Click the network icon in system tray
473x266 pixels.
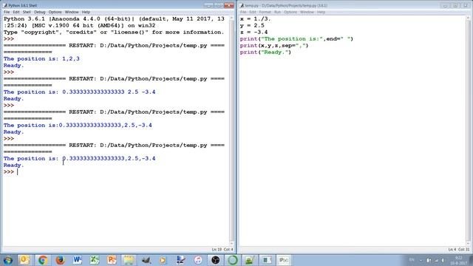click(x=436, y=260)
